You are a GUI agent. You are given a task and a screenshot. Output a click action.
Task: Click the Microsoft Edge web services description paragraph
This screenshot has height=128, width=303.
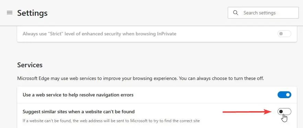pos(141,79)
